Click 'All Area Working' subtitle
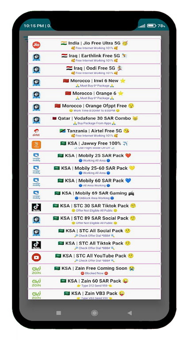192x340 pixels. 95,185
